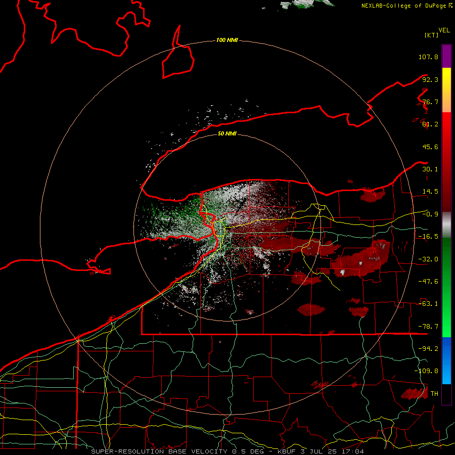Image resolution: width=455 pixels, height=455 pixels.
Task: Click the -47.6 velocity scale value
Action: coord(428,282)
